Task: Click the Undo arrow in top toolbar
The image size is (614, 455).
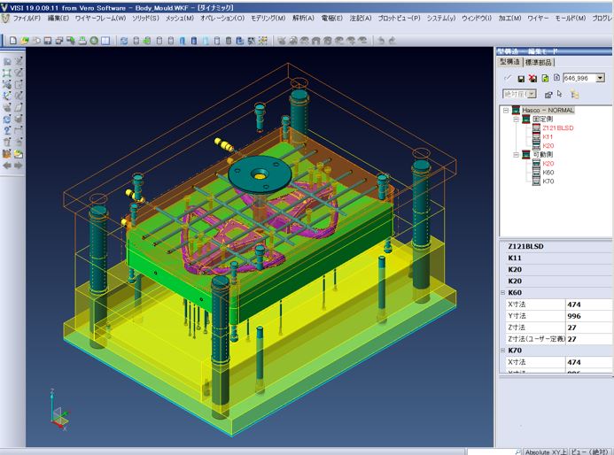Action: pos(381,40)
